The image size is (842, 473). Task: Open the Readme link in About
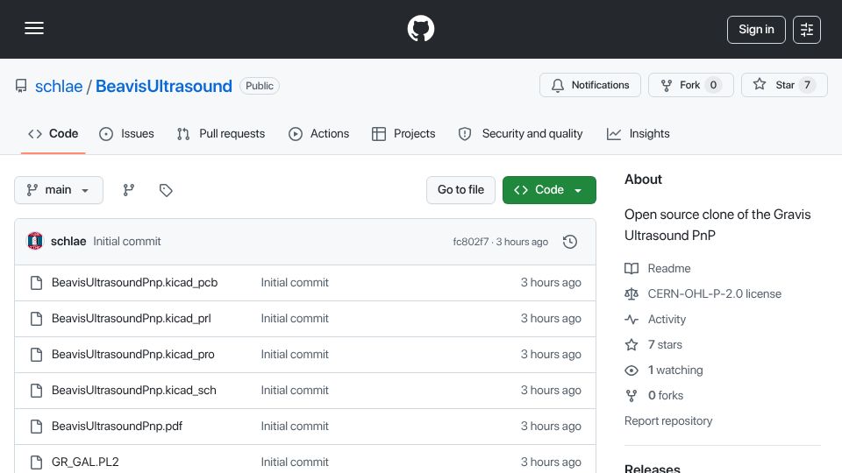point(669,268)
